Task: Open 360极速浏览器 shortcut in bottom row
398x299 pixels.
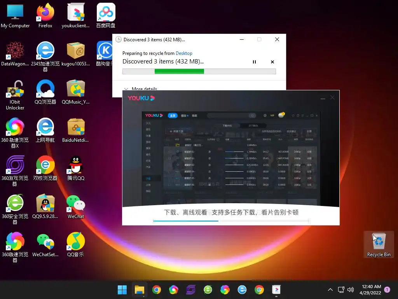Action: [x=15, y=247]
